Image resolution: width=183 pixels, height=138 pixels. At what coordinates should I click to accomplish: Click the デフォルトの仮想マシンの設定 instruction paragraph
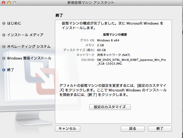pos(113,90)
